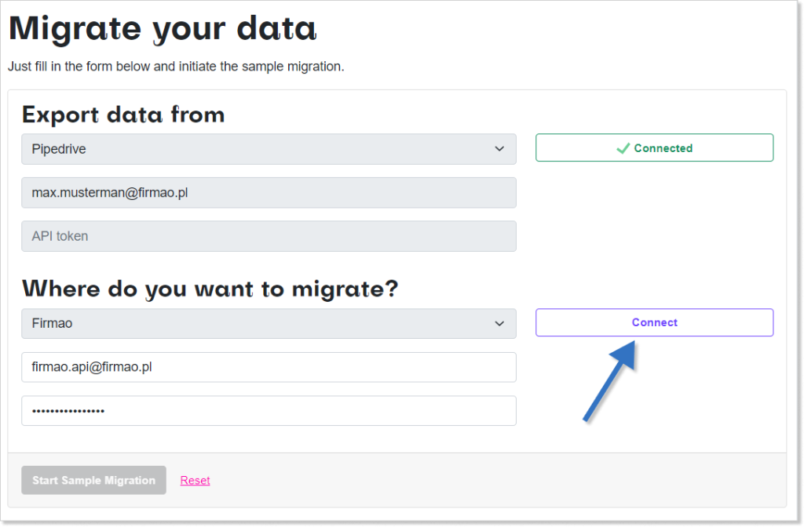Click the firmao.api@firmao.pl input field

click(x=269, y=367)
